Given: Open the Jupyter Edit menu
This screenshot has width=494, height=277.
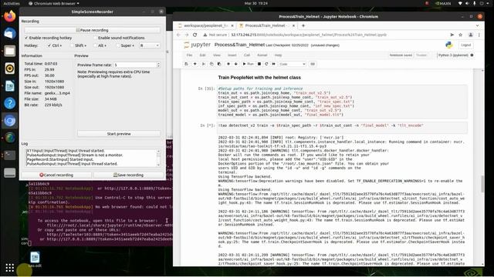Looking at the screenshot, I should click(202, 55).
